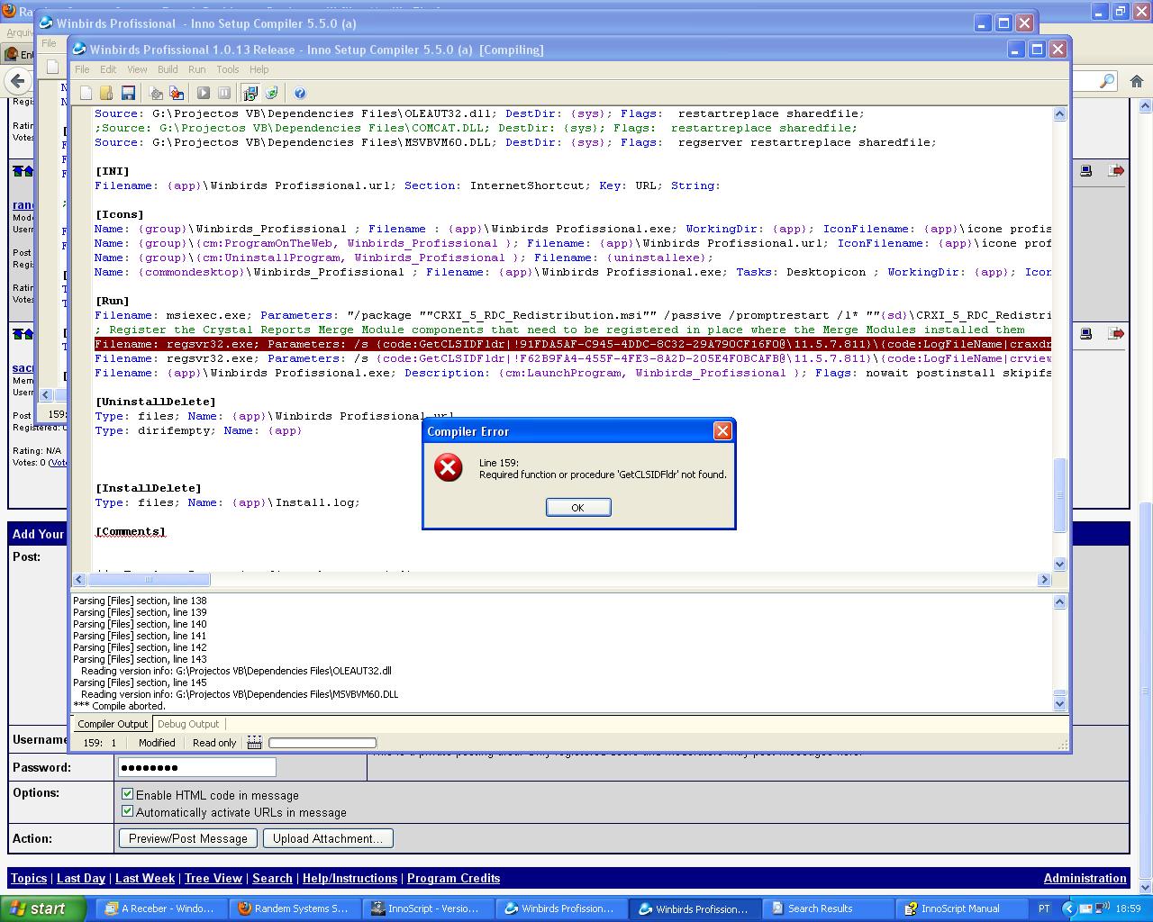Screen dimensions: 1153x922
Task: Click the red error icon in Compiler Error dialog
Action: coord(449,467)
